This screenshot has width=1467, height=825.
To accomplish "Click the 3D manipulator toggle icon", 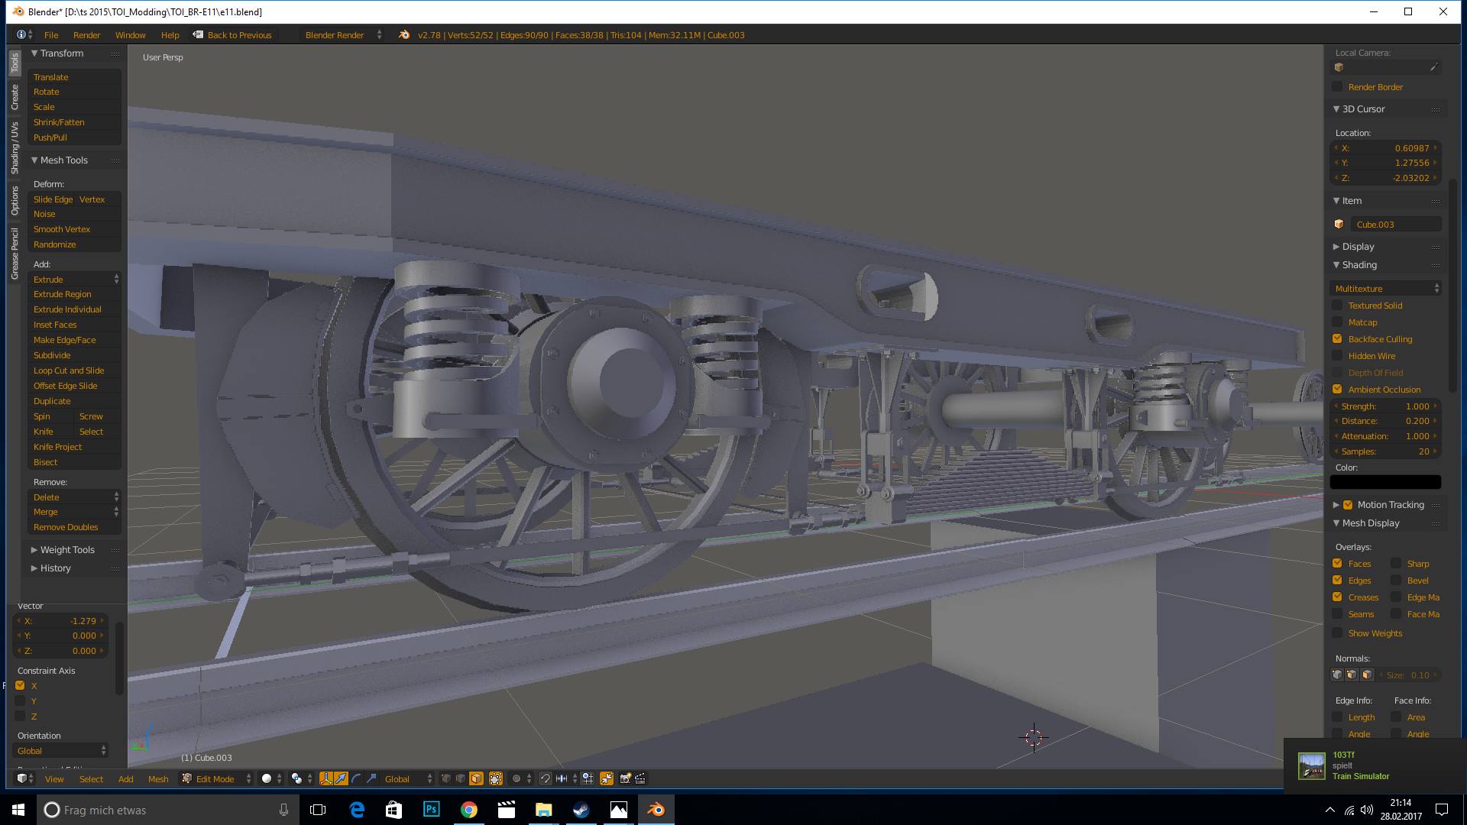I will click(x=326, y=778).
